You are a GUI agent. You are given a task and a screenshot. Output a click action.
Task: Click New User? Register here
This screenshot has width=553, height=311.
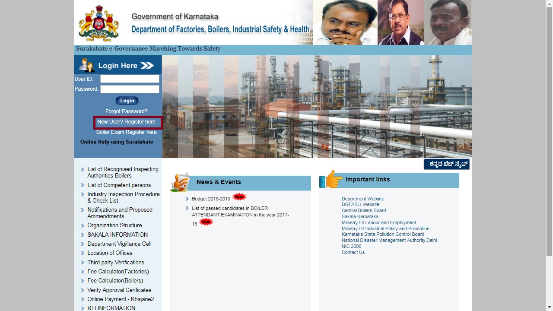pyautogui.click(x=127, y=122)
